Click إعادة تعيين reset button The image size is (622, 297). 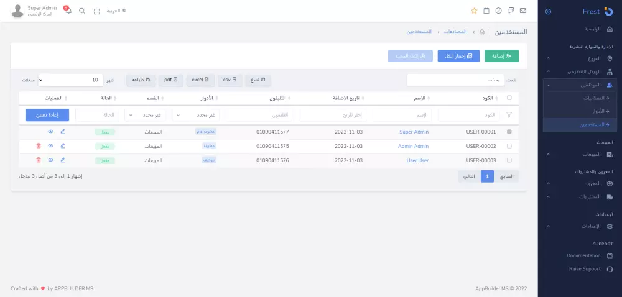click(x=47, y=115)
